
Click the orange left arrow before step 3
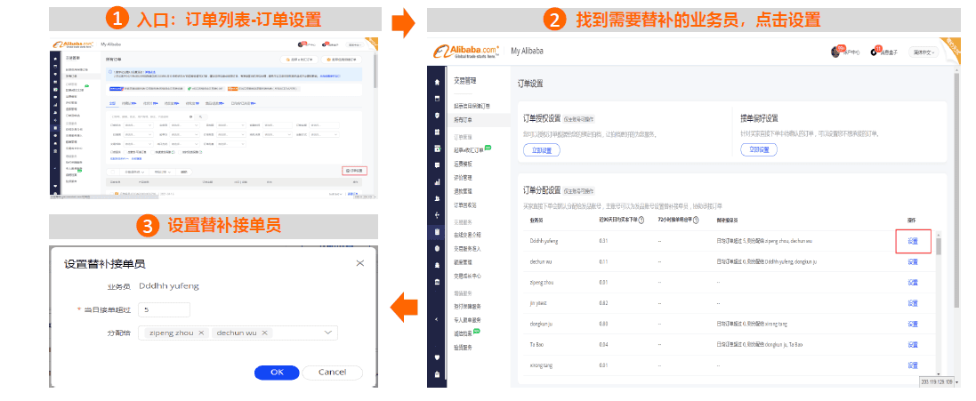click(405, 308)
